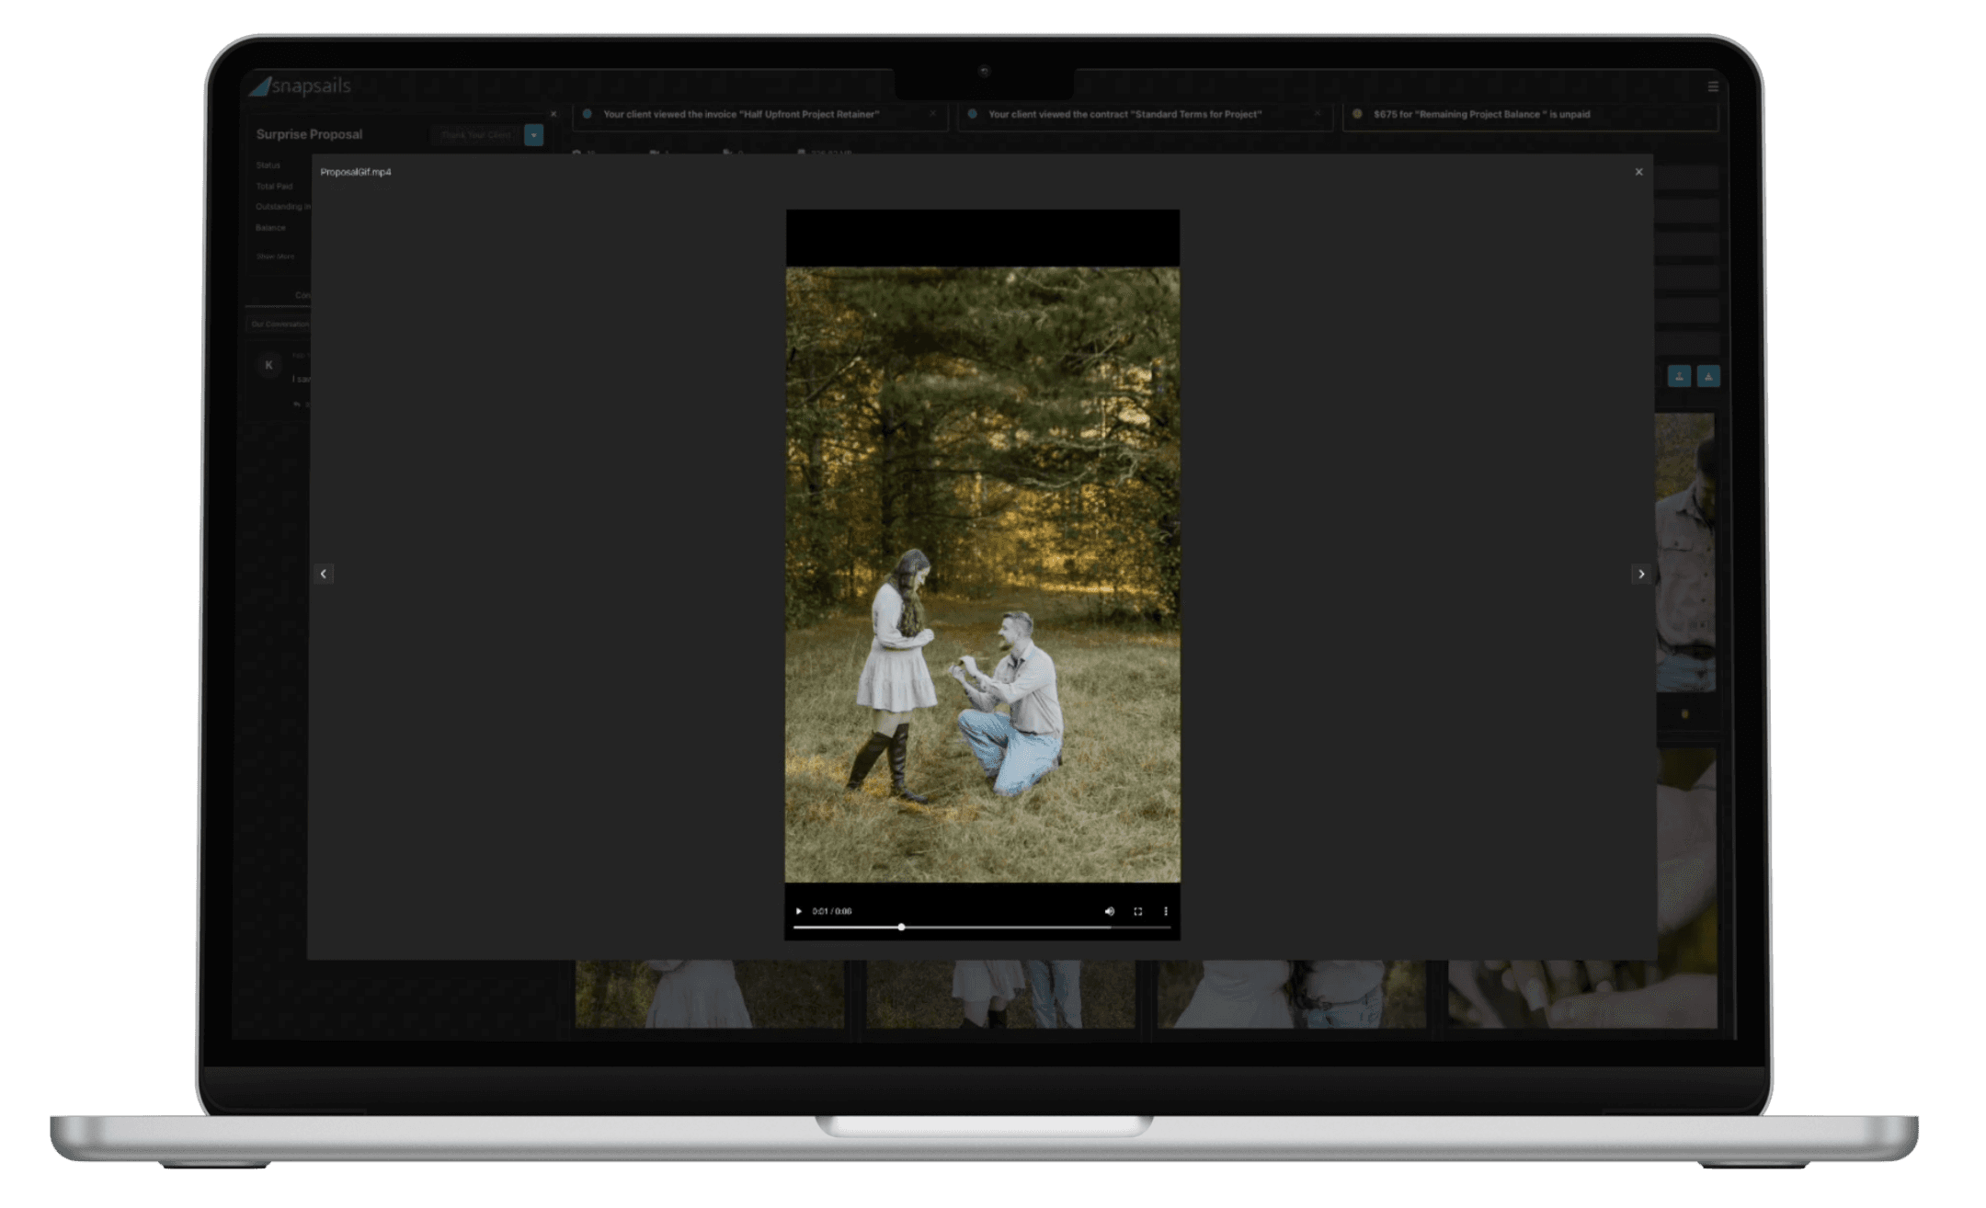
Task: Expand Show More in project details
Action: (275, 256)
